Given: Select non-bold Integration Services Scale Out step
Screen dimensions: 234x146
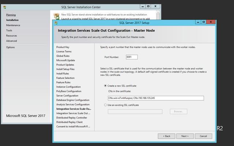Looking at the screenshot, I should 73,114.
